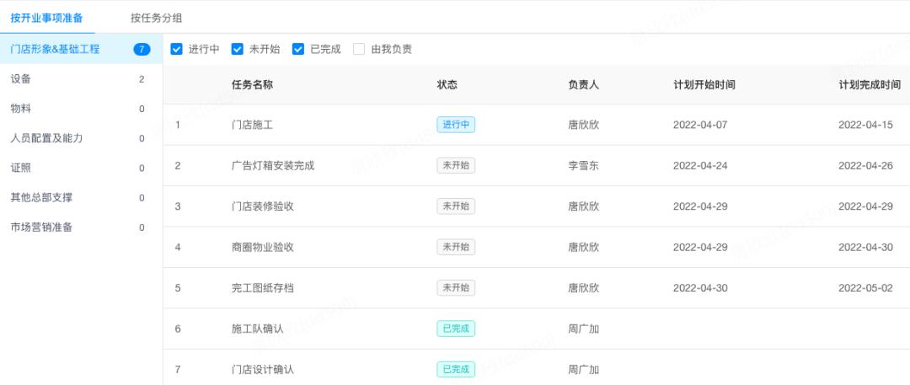Screen dimensions: 910x385
Task: Click 已完成 tag in 门店设计确认 row
Action: coord(456,369)
